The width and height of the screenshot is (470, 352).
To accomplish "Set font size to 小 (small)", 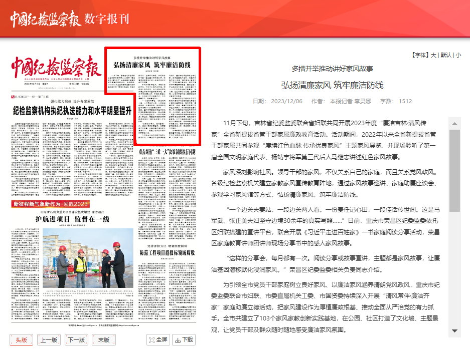I will tap(458, 55).
